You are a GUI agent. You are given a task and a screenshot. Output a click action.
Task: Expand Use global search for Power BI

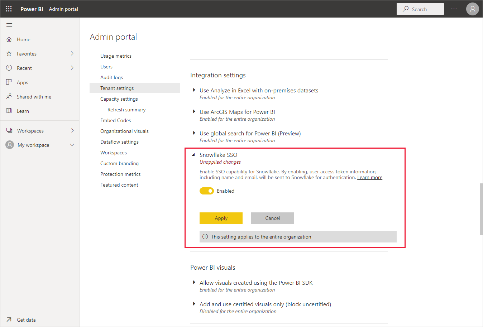194,133
